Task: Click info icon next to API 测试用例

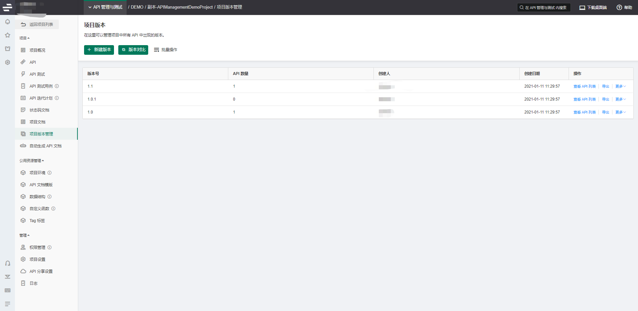Action: coord(57,86)
